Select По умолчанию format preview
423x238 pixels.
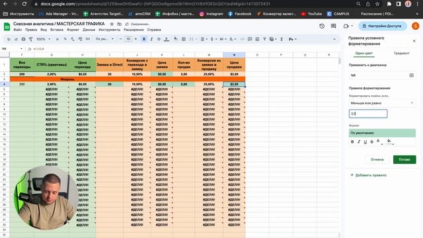tap(382, 133)
